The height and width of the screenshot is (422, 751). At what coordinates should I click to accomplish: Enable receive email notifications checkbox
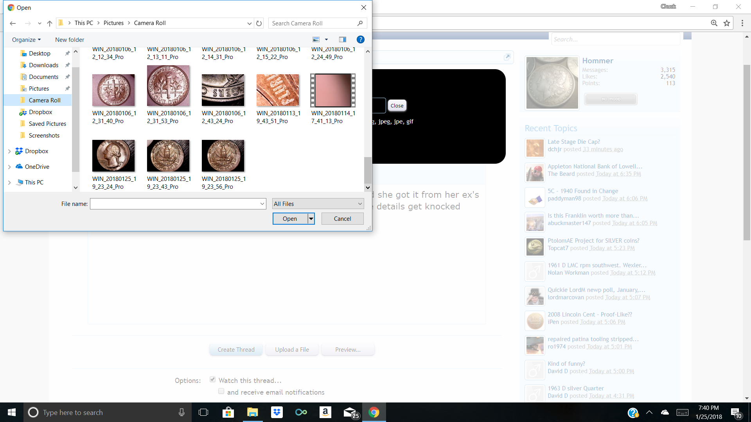click(221, 391)
